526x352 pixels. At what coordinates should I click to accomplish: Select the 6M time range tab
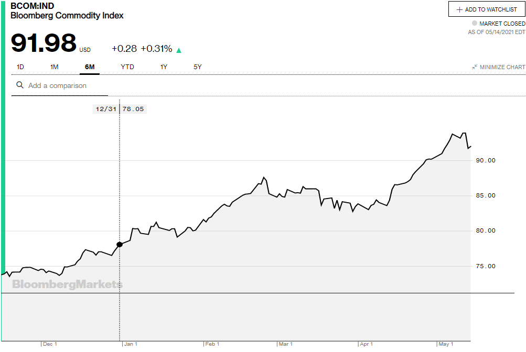(x=89, y=67)
